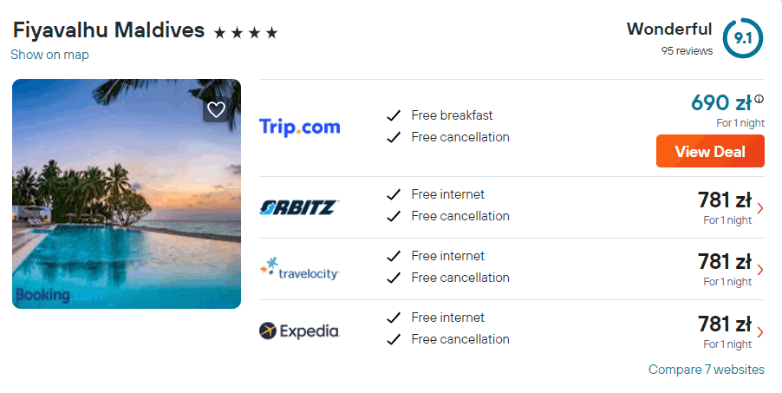This screenshot has width=782, height=393.
Task: Open price info icon beside 690 zł
Action: click(759, 99)
